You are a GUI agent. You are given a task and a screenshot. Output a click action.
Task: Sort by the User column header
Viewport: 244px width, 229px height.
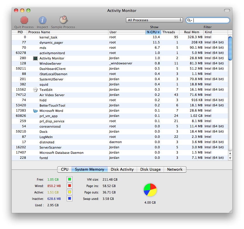coord(127,32)
